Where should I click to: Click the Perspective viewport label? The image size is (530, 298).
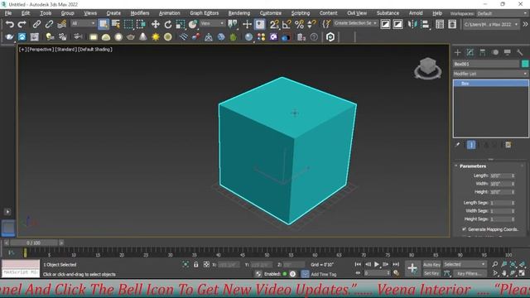tap(41, 50)
